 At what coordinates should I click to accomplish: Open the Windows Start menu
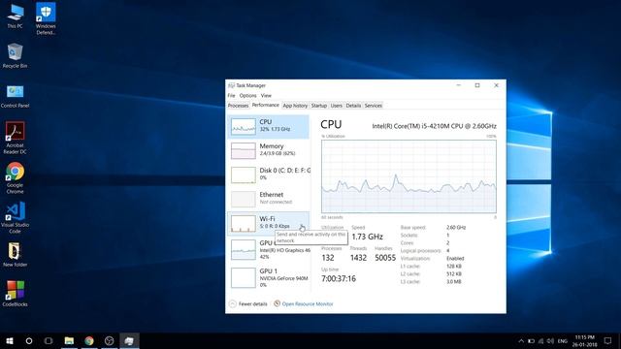click(10, 340)
